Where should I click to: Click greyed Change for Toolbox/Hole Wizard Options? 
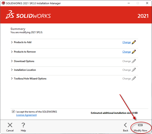126,79
